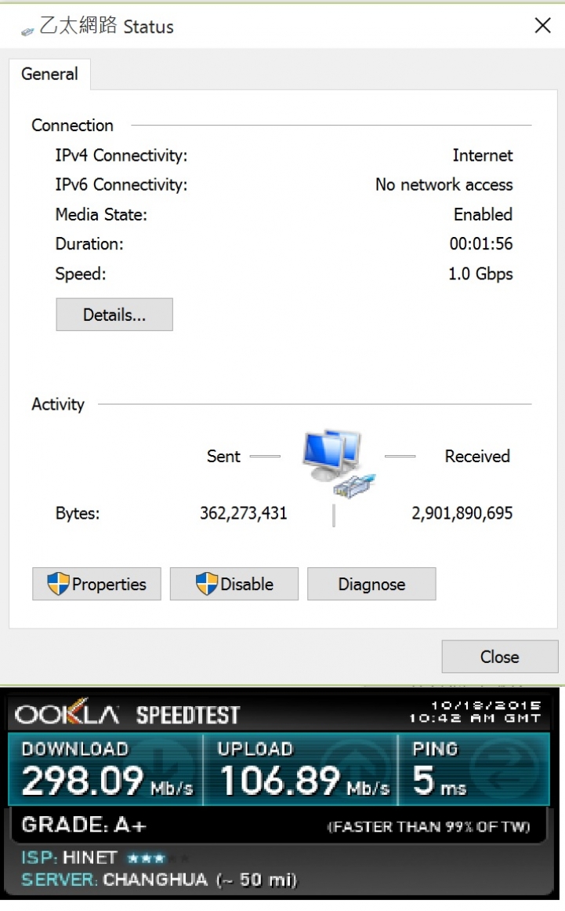Click the shield icon on the Properties button
This screenshot has width=565, height=911.
click(58, 583)
